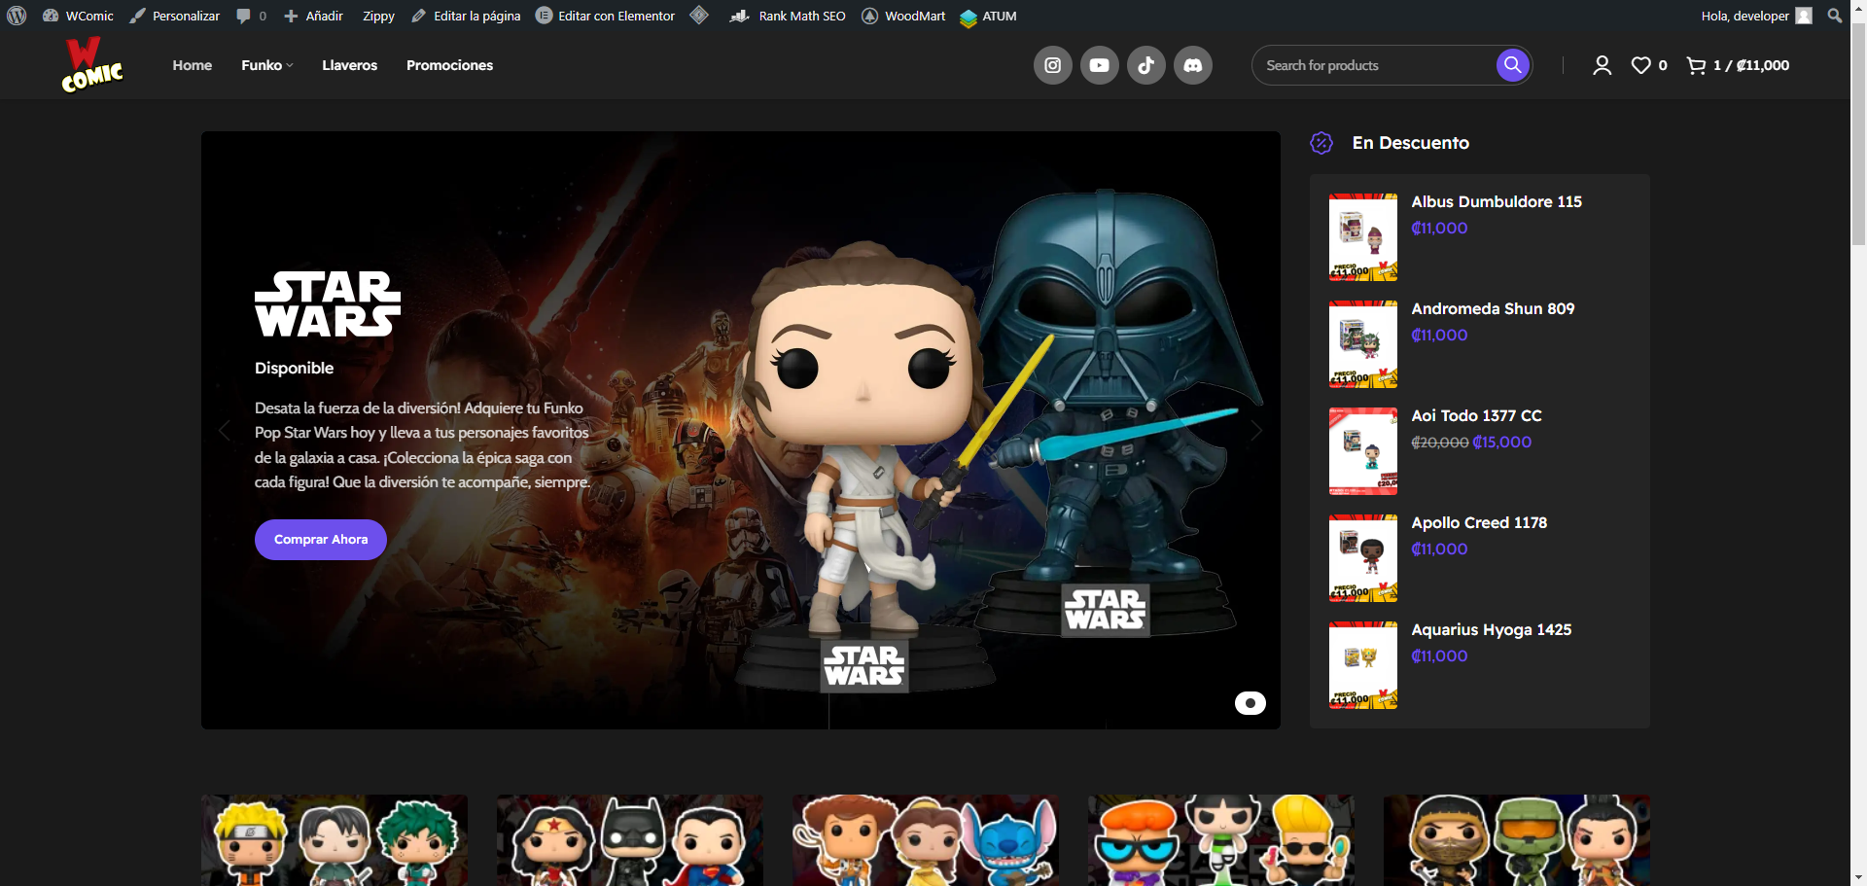Open the user account icon
Viewport: 1867px width, 886px height.
click(x=1602, y=64)
